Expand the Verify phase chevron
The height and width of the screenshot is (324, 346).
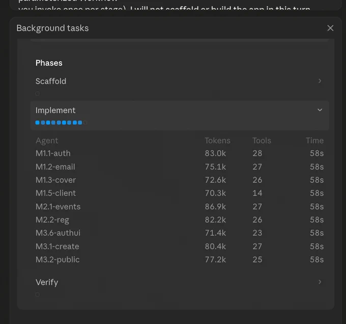(x=320, y=282)
